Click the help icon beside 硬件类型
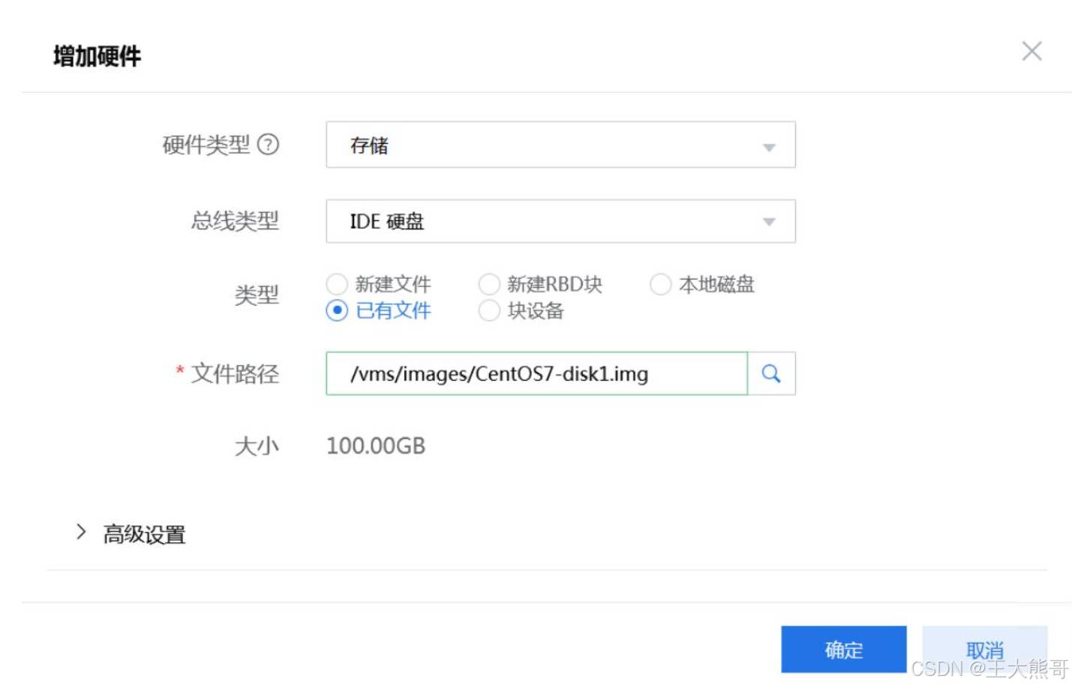Image resolution: width=1072 pixels, height=688 pixels. [x=268, y=144]
